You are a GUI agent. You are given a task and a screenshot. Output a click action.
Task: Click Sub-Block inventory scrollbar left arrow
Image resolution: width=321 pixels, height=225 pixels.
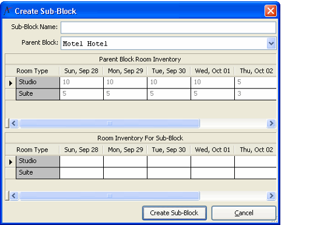14,196
